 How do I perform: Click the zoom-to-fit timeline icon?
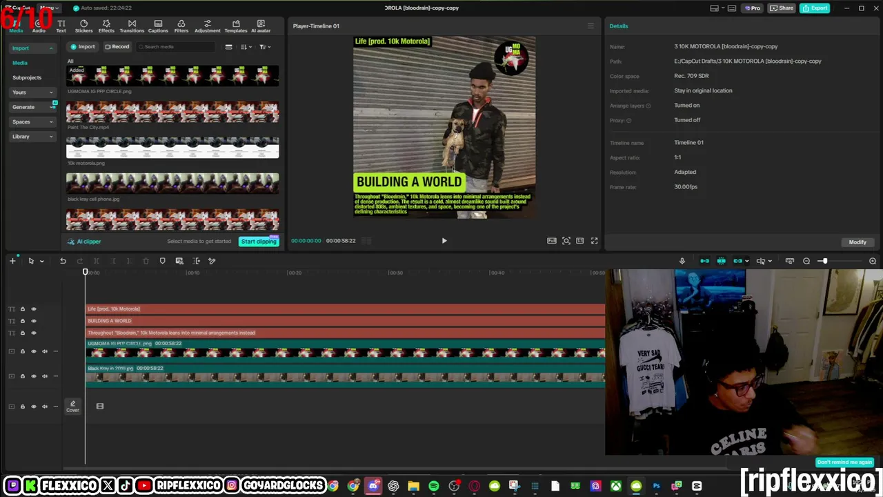click(790, 261)
